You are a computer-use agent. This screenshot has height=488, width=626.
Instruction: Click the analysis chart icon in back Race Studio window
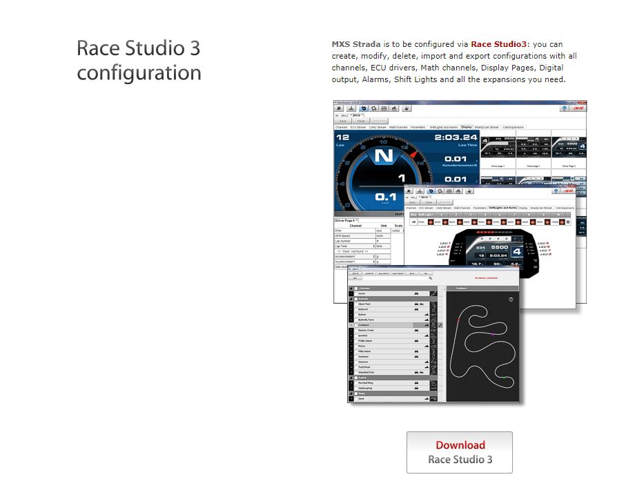[351, 108]
